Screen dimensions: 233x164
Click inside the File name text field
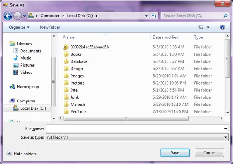coord(134,129)
